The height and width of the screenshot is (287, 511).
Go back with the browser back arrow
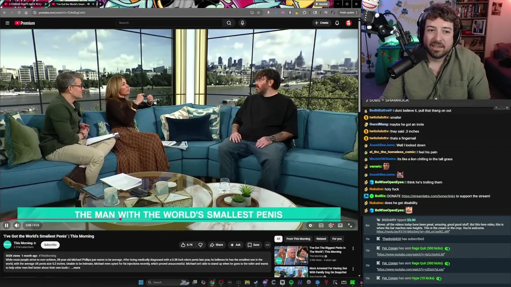pyautogui.click(x=4, y=12)
